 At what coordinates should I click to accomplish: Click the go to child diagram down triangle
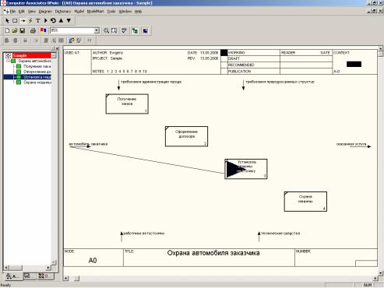click(69, 20)
